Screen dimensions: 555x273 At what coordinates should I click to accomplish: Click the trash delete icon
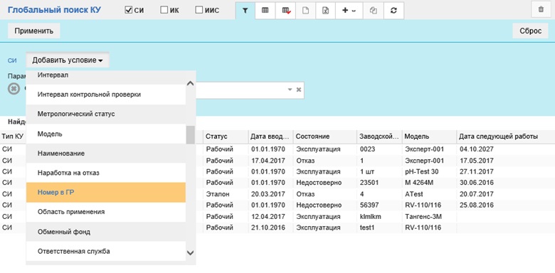541,9
